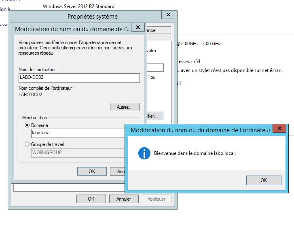Click the greyed Appliquer button
294x233 pixels.
coord(157,199)
